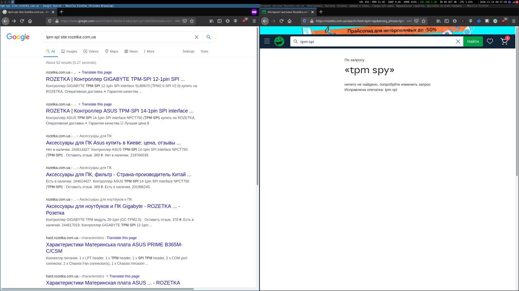Switch to Google Videos tab

pyautogui.click(x=91, y=51)
